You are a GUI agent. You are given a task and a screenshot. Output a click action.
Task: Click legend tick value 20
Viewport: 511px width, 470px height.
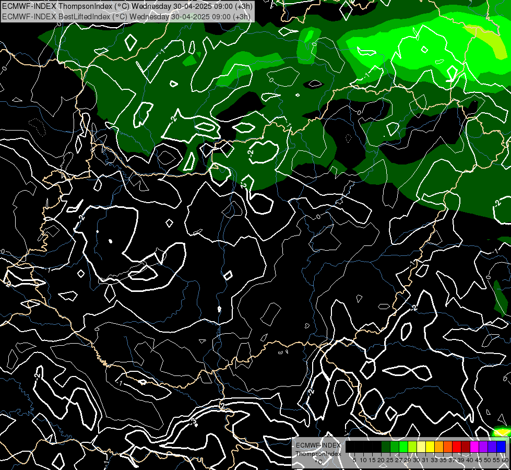pos(382,460)
